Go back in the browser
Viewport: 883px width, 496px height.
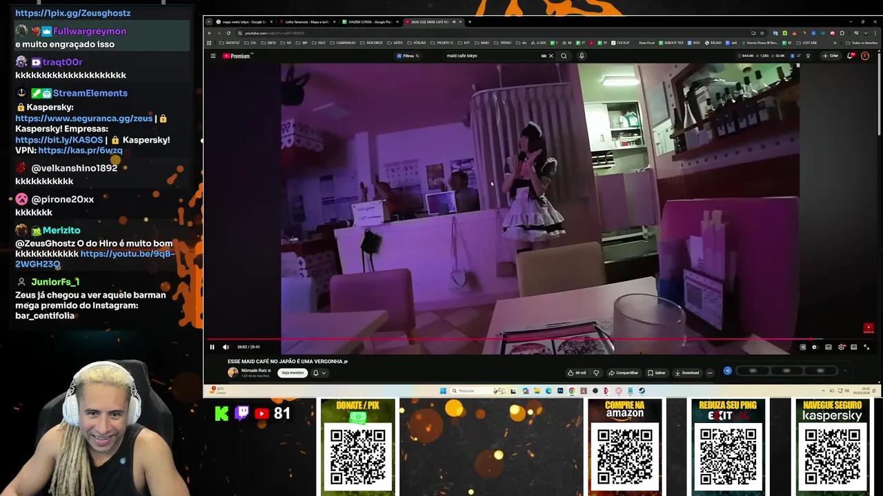tap(210, 33)
